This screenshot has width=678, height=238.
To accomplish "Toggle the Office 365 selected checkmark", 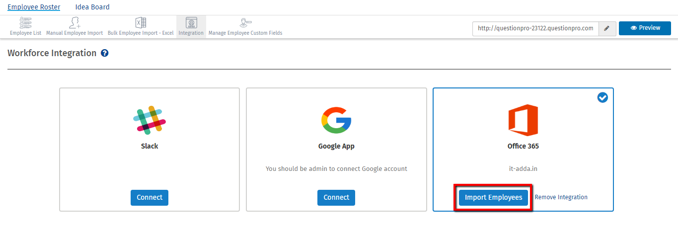I will (x=603, y=98).
